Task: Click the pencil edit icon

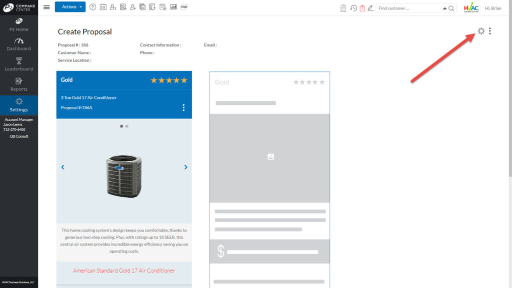Action: pyautogui.click(x=370, y=8)
